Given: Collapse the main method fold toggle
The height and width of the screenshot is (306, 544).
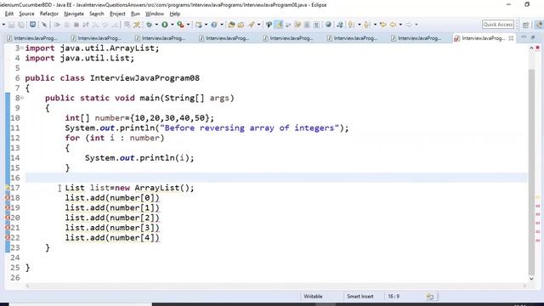Looking at the screenshot, I should tap(22, 98).
